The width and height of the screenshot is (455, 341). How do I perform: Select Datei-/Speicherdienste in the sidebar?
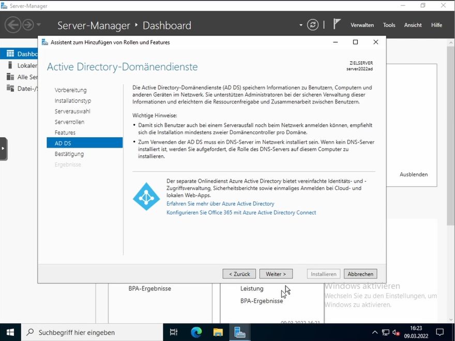coord(19,89)
